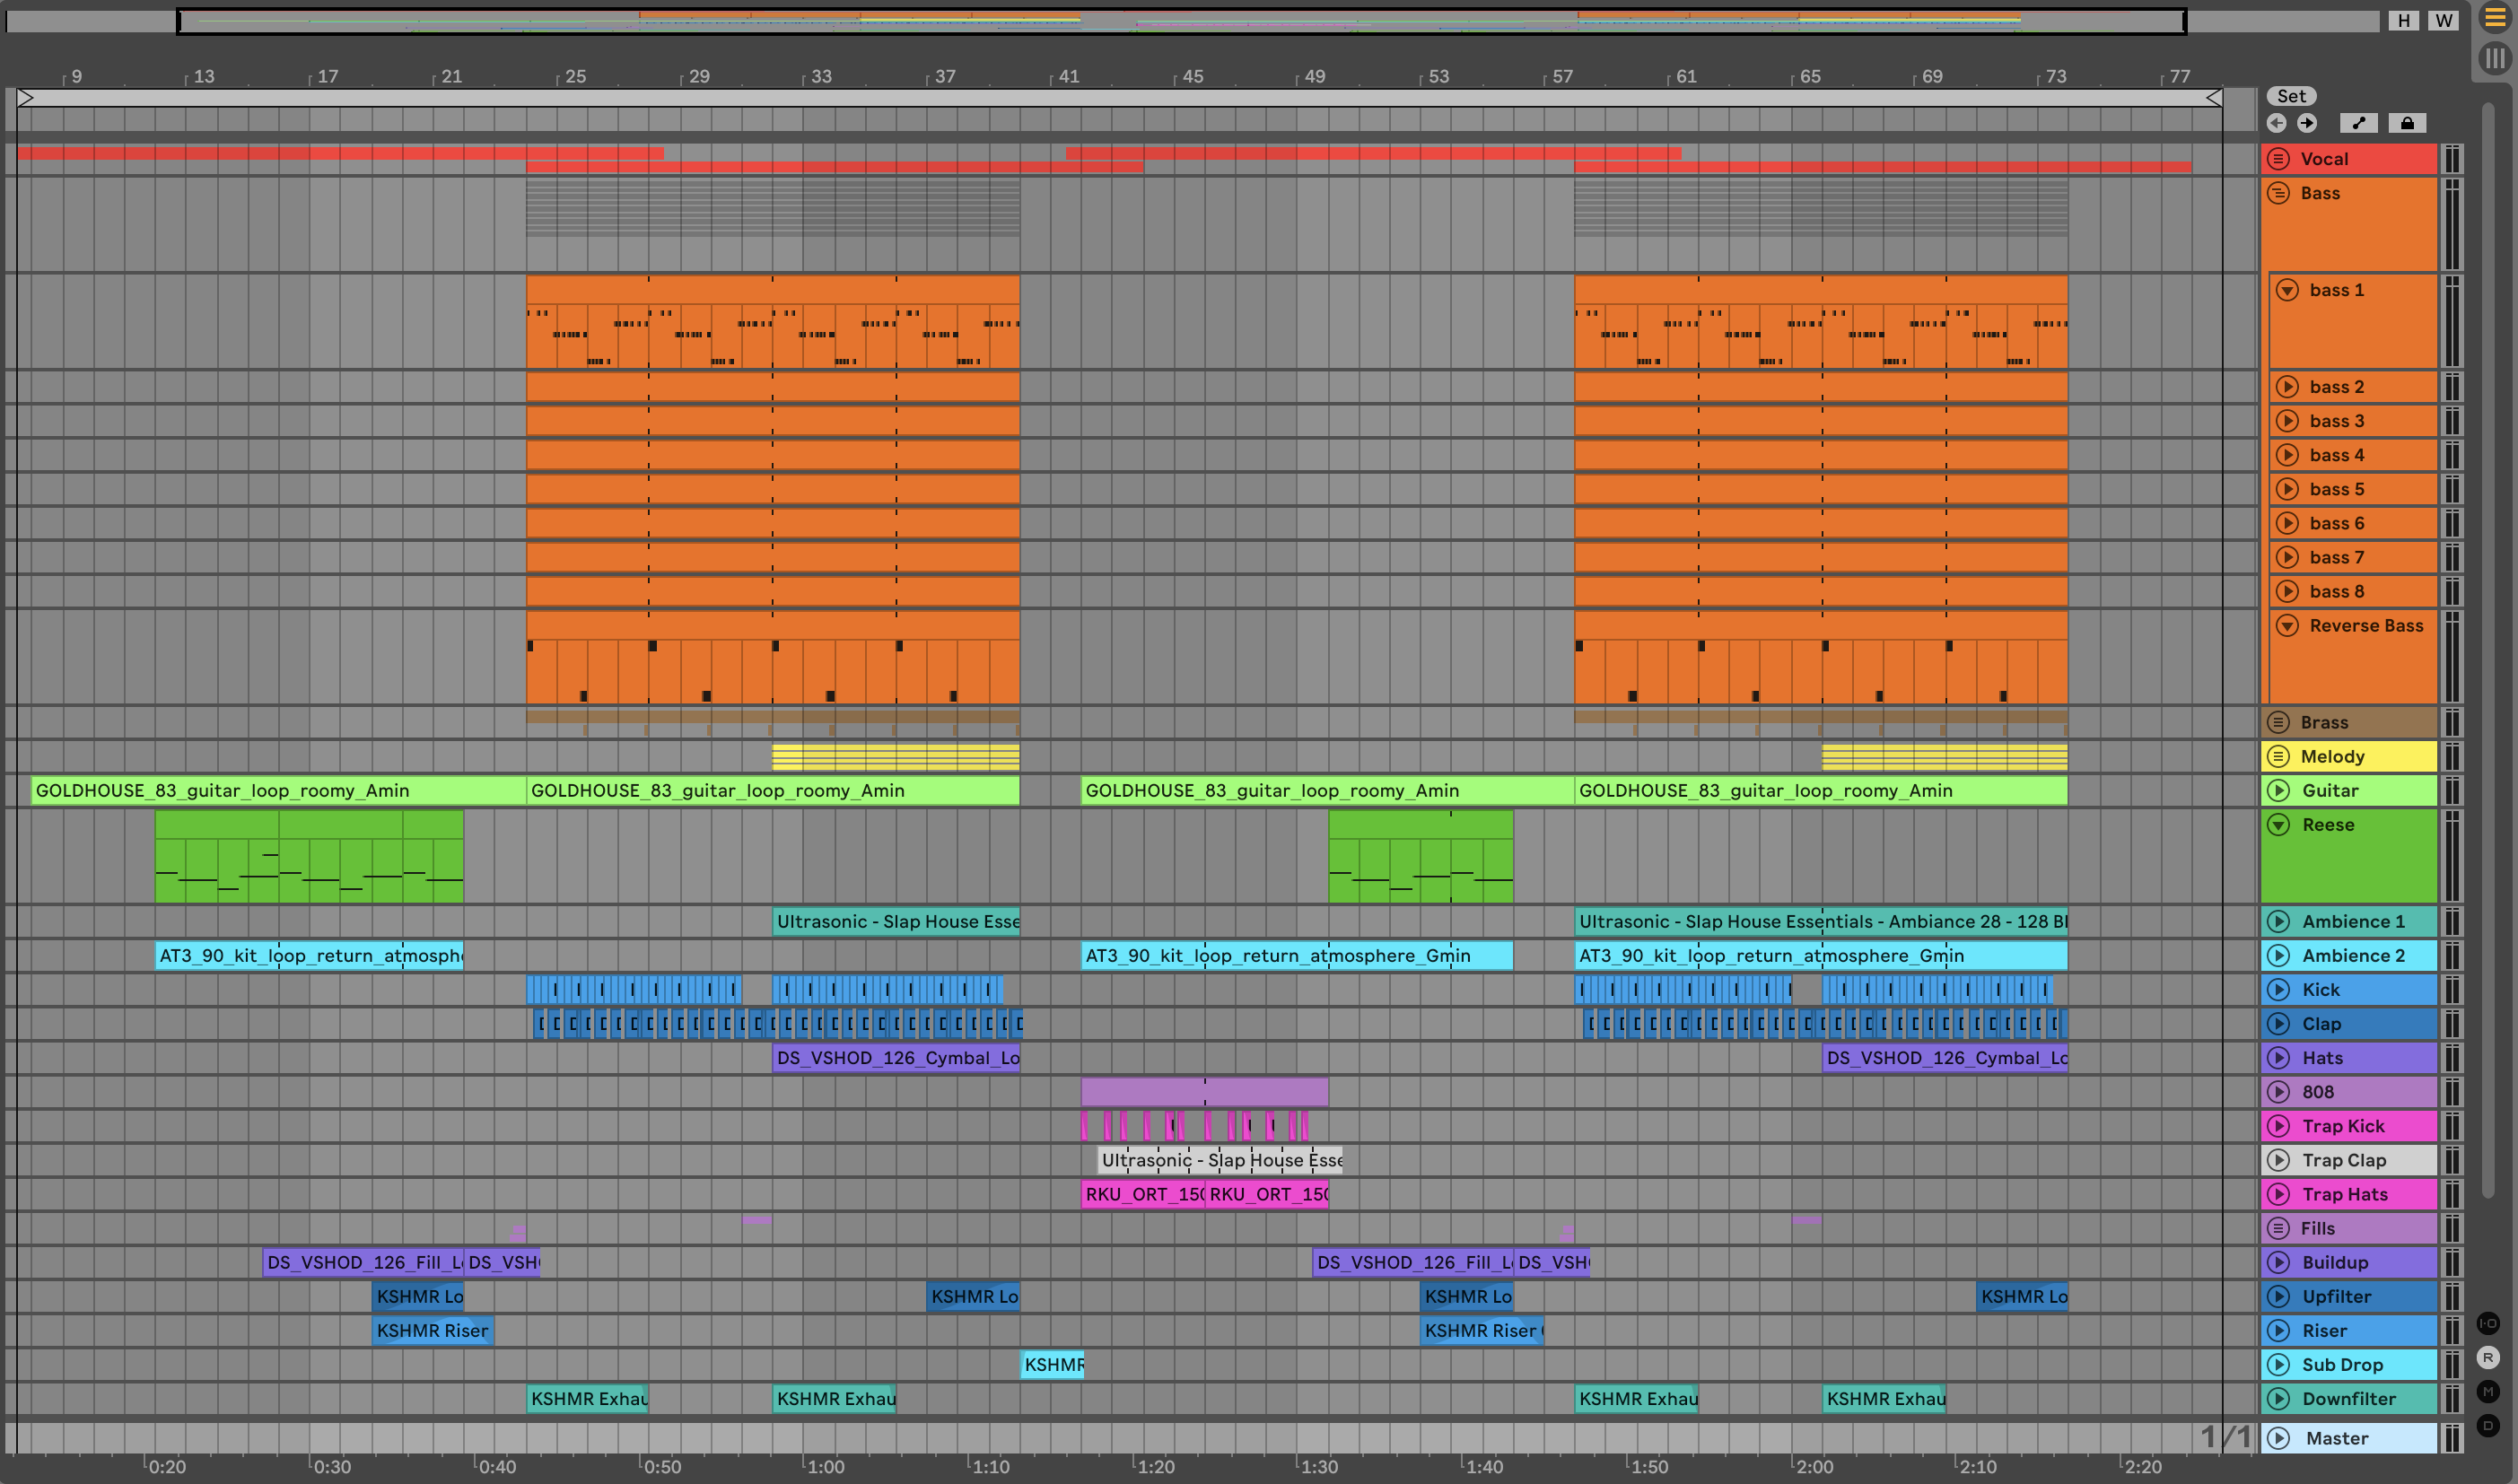The height and width of the screenshot is (1484, 2518).
Task: Toggle Automation Mode button
Action: pos(2358,123)
